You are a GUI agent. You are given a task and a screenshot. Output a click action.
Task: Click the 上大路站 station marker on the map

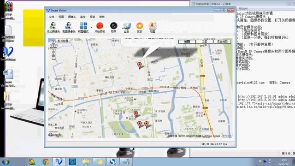(x=211, y=129)
